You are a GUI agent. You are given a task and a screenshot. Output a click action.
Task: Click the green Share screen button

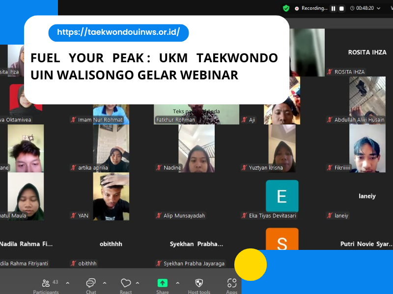(x=162, y=284)
